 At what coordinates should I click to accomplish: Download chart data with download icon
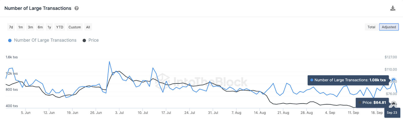[393, 8]
